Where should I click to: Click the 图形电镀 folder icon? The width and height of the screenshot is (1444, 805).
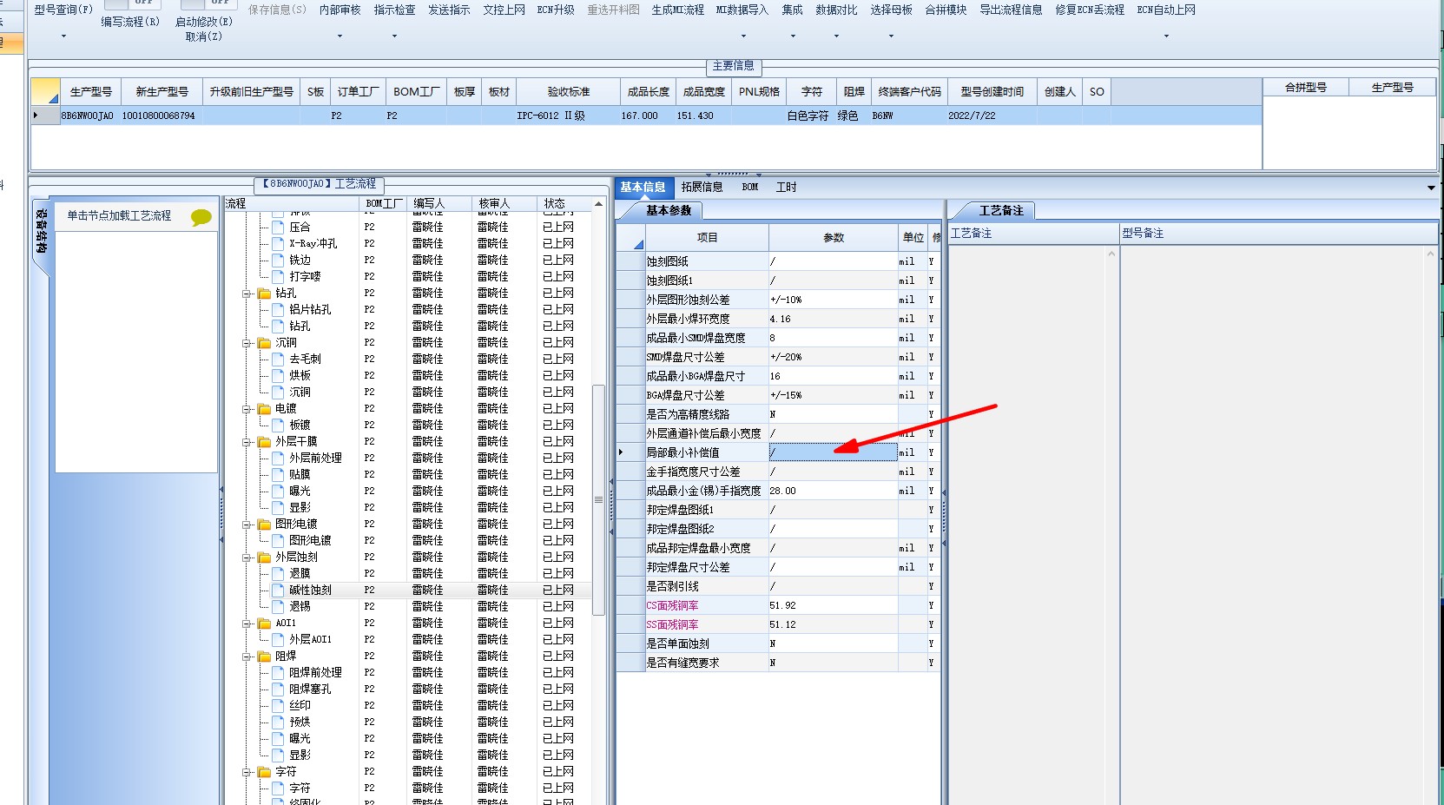click(264, 525)
